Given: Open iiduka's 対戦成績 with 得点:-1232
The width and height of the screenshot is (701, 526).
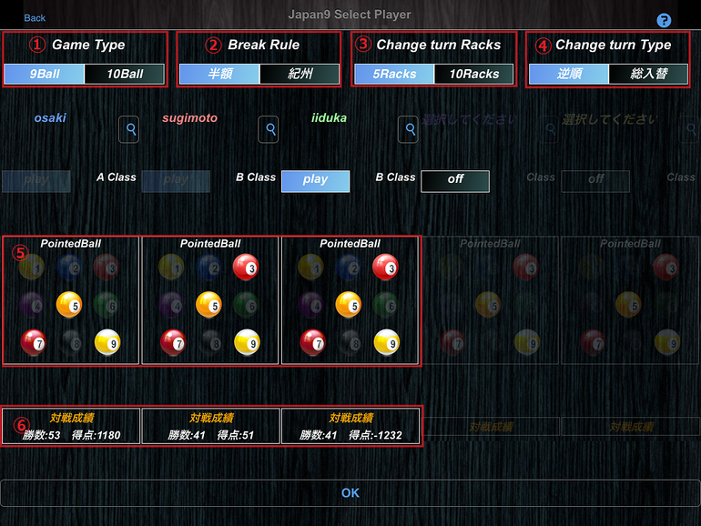Looking at the screenshot, I should coord(350,426).
